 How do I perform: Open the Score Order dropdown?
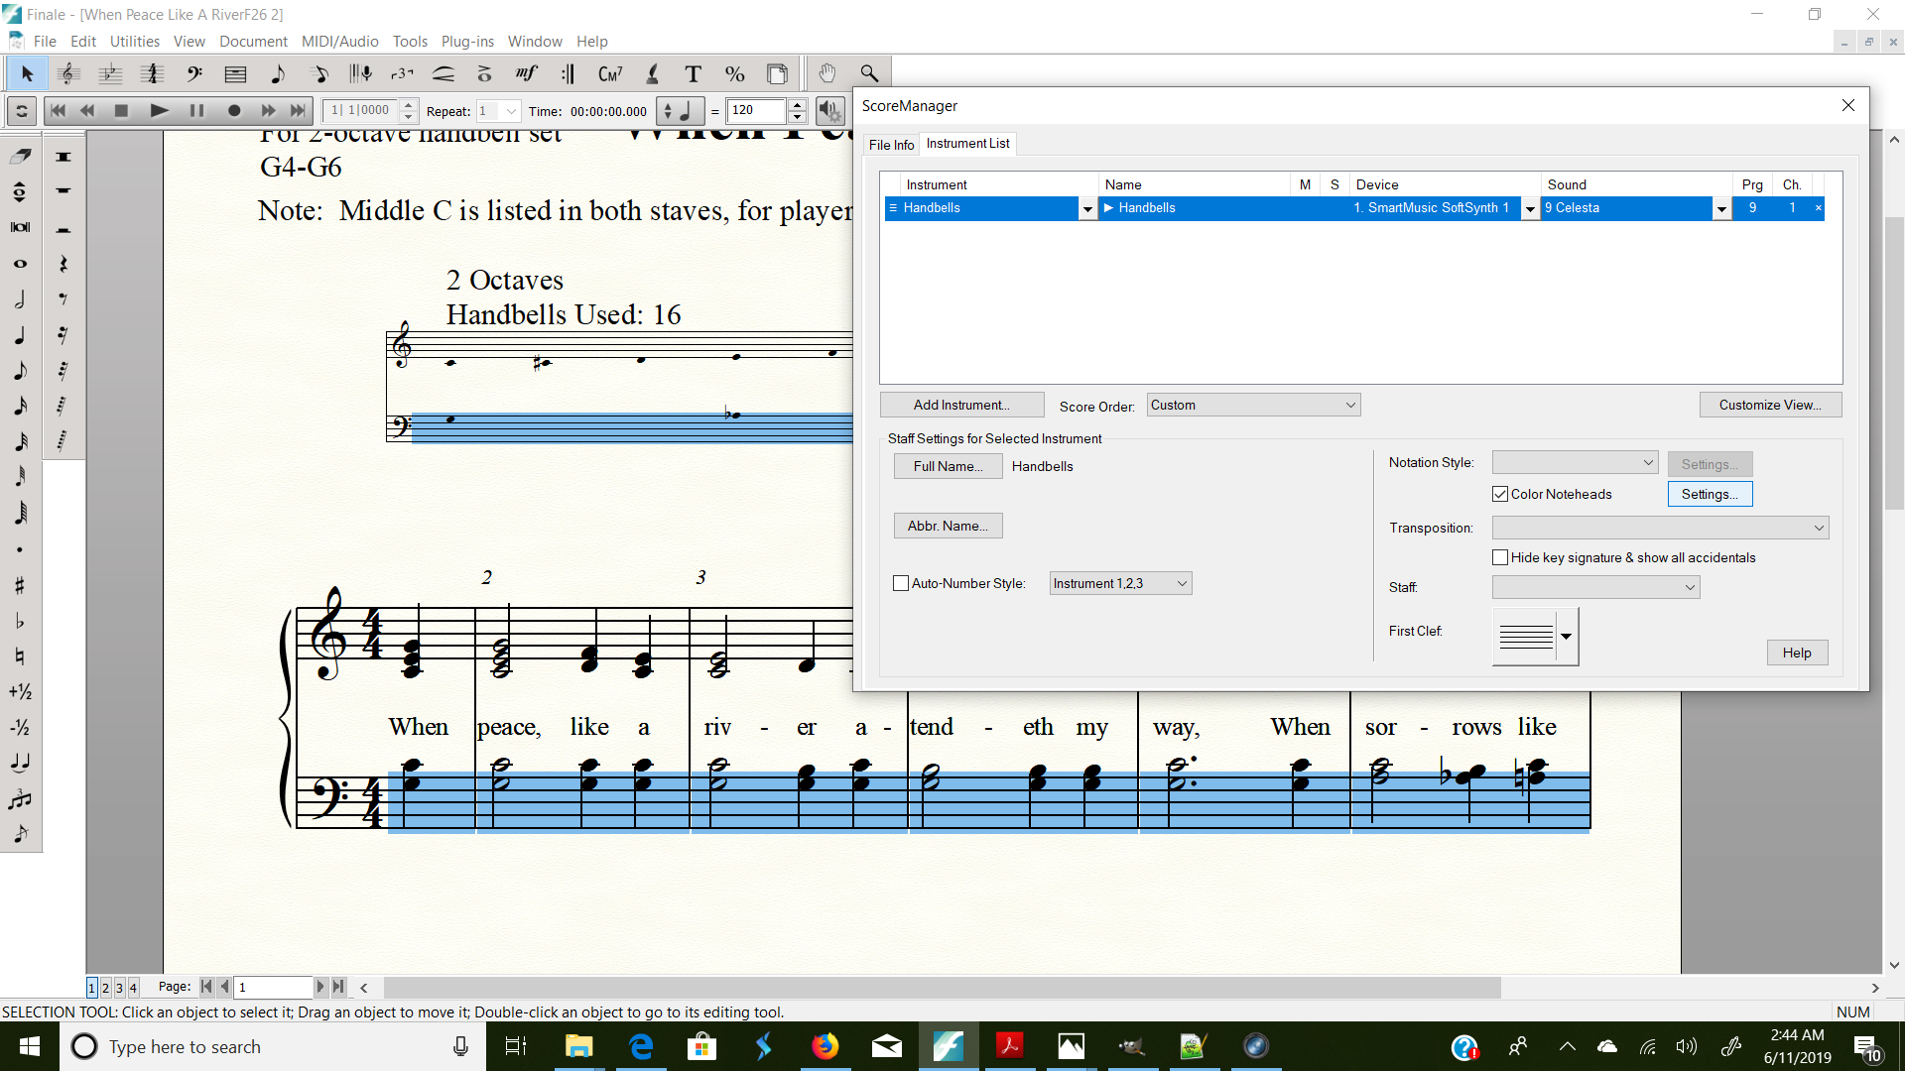point(1253,405)
